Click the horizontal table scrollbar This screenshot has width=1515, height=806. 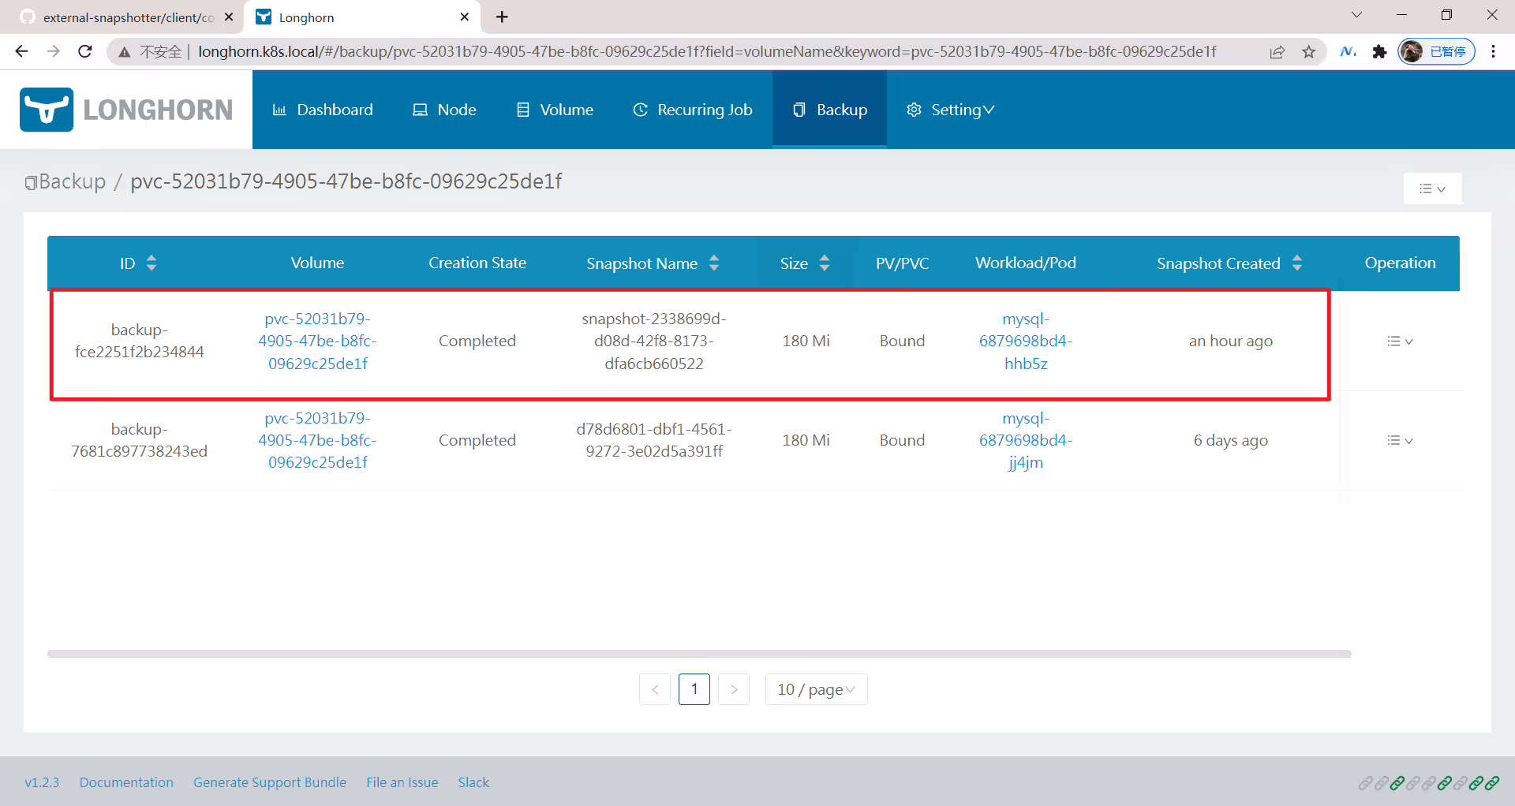pos(699,654)
